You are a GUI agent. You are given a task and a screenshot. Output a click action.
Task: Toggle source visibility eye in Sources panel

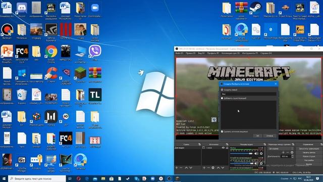223,148
